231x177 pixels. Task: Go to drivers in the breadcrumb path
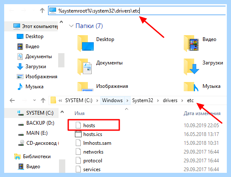(170, 100)
